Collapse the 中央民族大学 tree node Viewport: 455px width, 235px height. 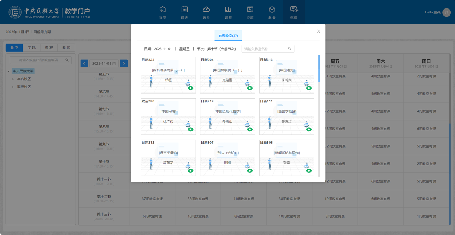[8, 71]
